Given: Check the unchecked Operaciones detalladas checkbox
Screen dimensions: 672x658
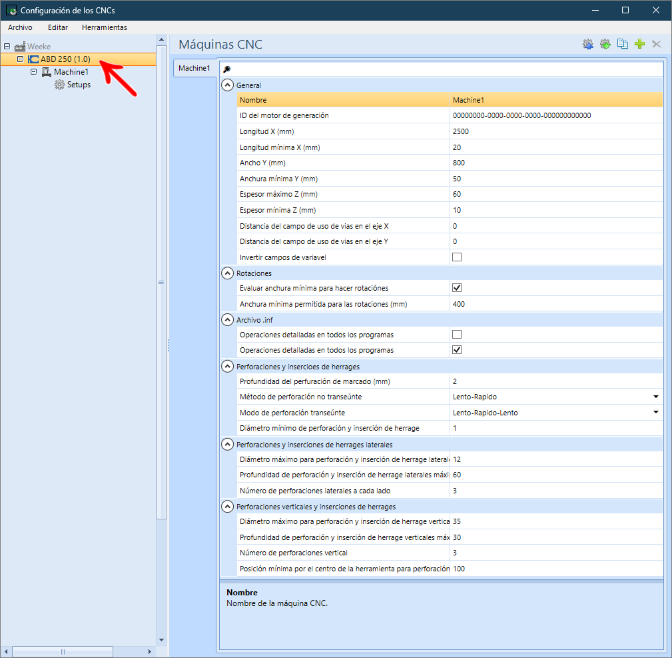Looking at the screenshot, I should point(457,335).
